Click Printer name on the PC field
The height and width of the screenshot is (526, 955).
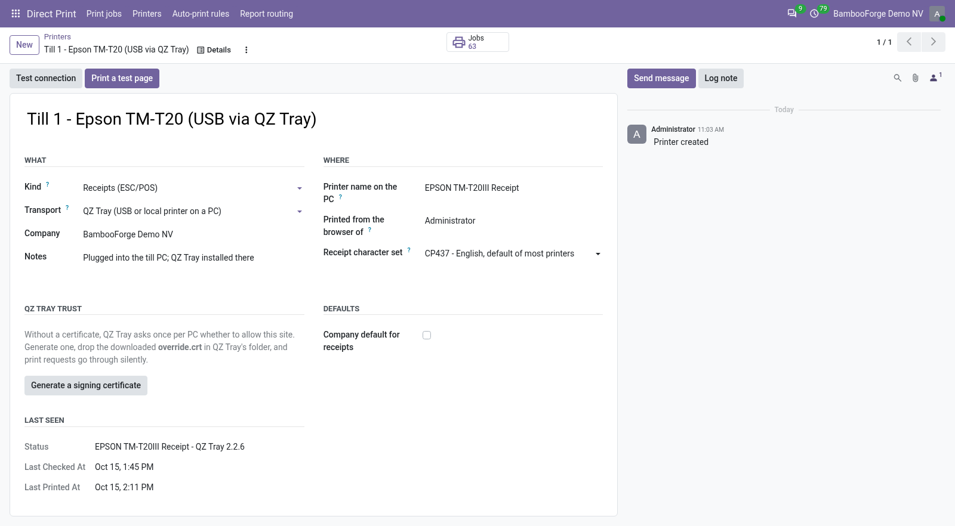point(513,188)
